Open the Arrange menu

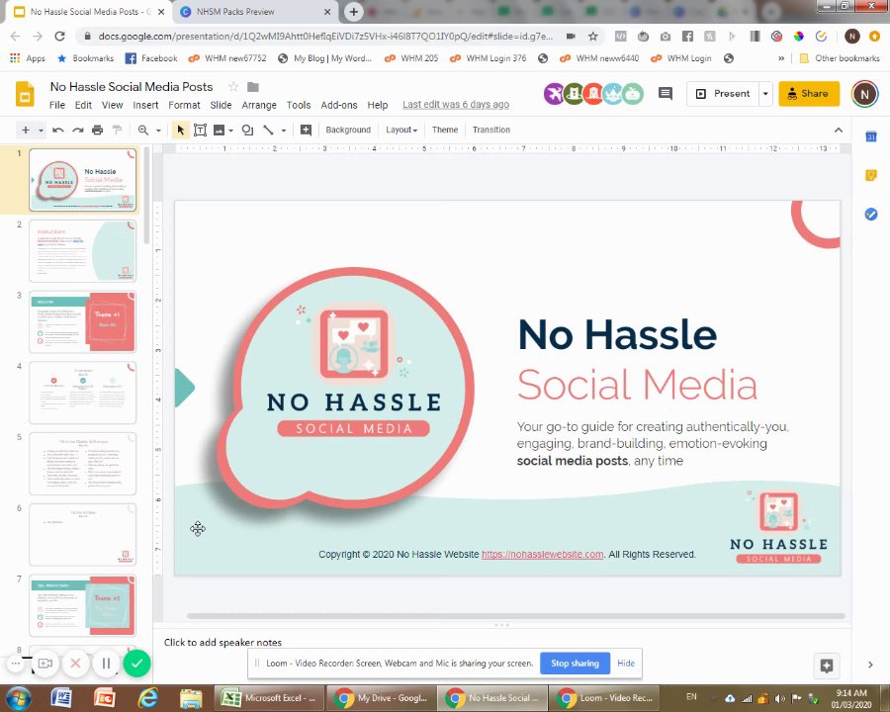pyautogui.click(x=259, y=105)
